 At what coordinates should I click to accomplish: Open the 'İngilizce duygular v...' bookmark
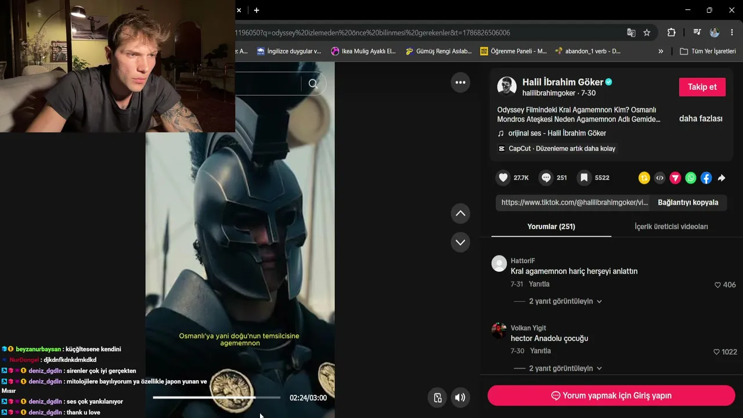(289, 51)
